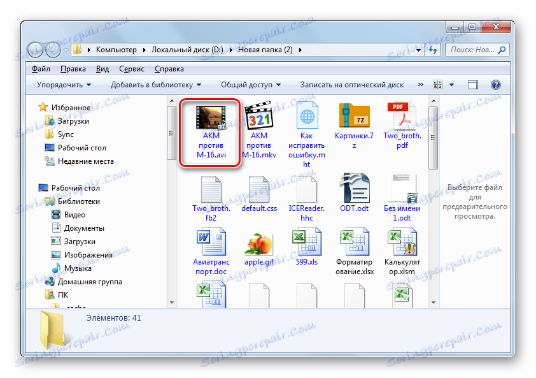Image resolution: width=536 pixels, height=378 pixels.
Task: Click the Help question mark icon
Action: (x=495, y=84)
